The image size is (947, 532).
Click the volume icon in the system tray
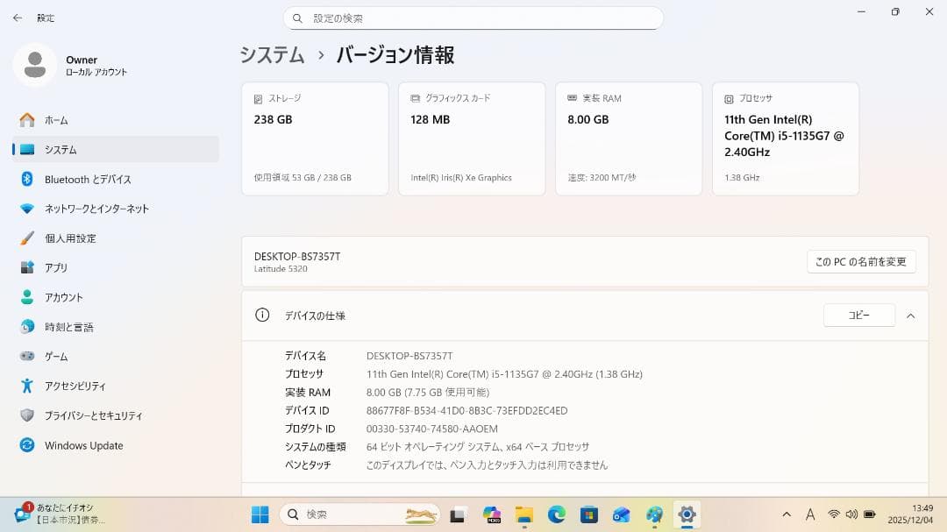click(851, 514)
